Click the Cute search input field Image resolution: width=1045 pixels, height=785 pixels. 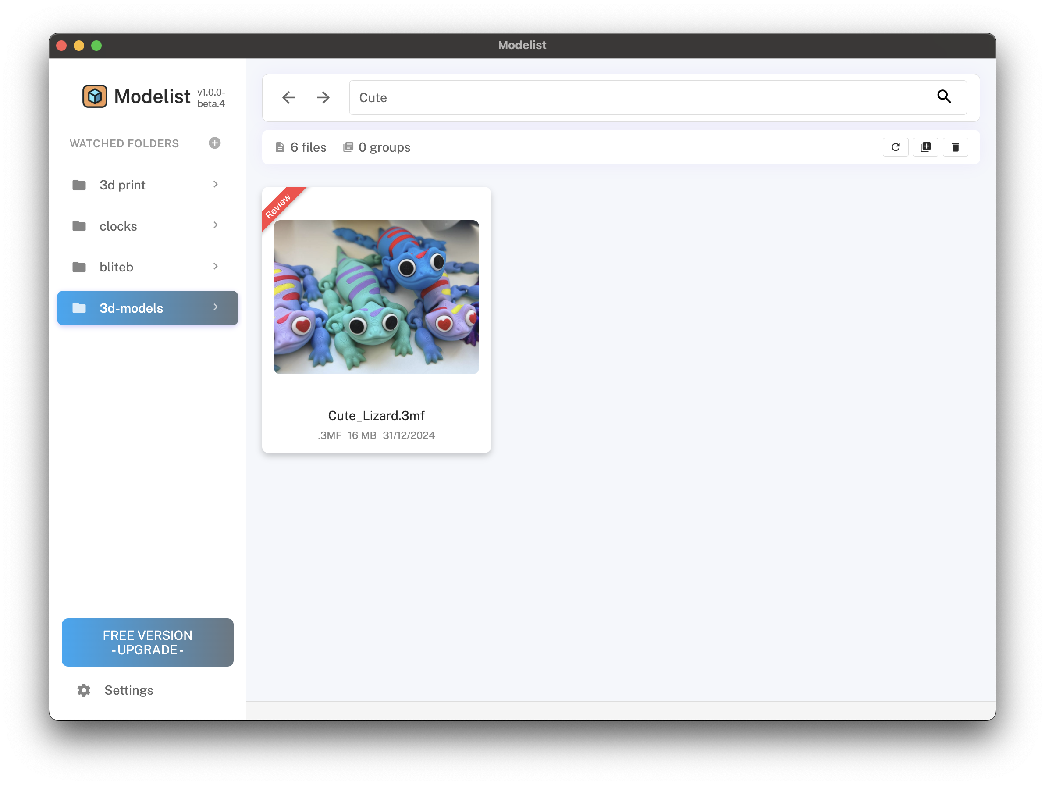[x=635, y=96]
